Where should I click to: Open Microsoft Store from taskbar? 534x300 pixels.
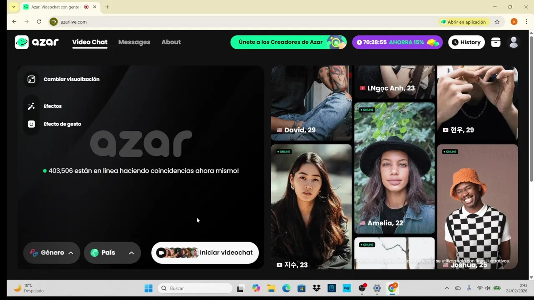point(301,288)
